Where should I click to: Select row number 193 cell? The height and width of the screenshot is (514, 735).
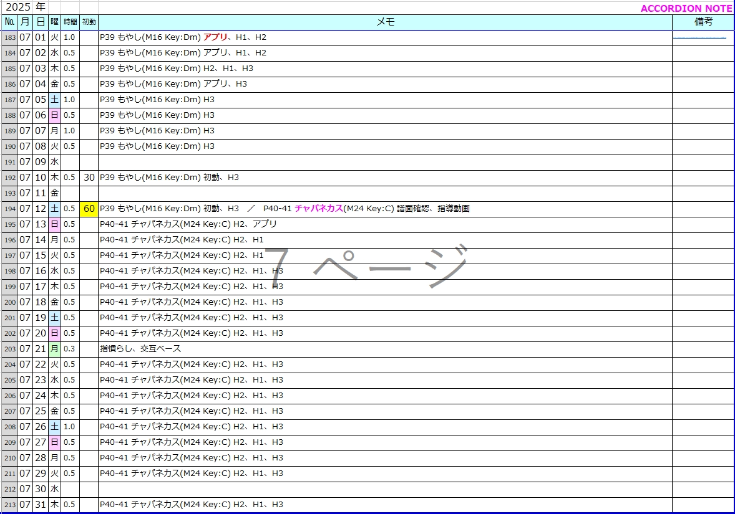tap(10, 193)
